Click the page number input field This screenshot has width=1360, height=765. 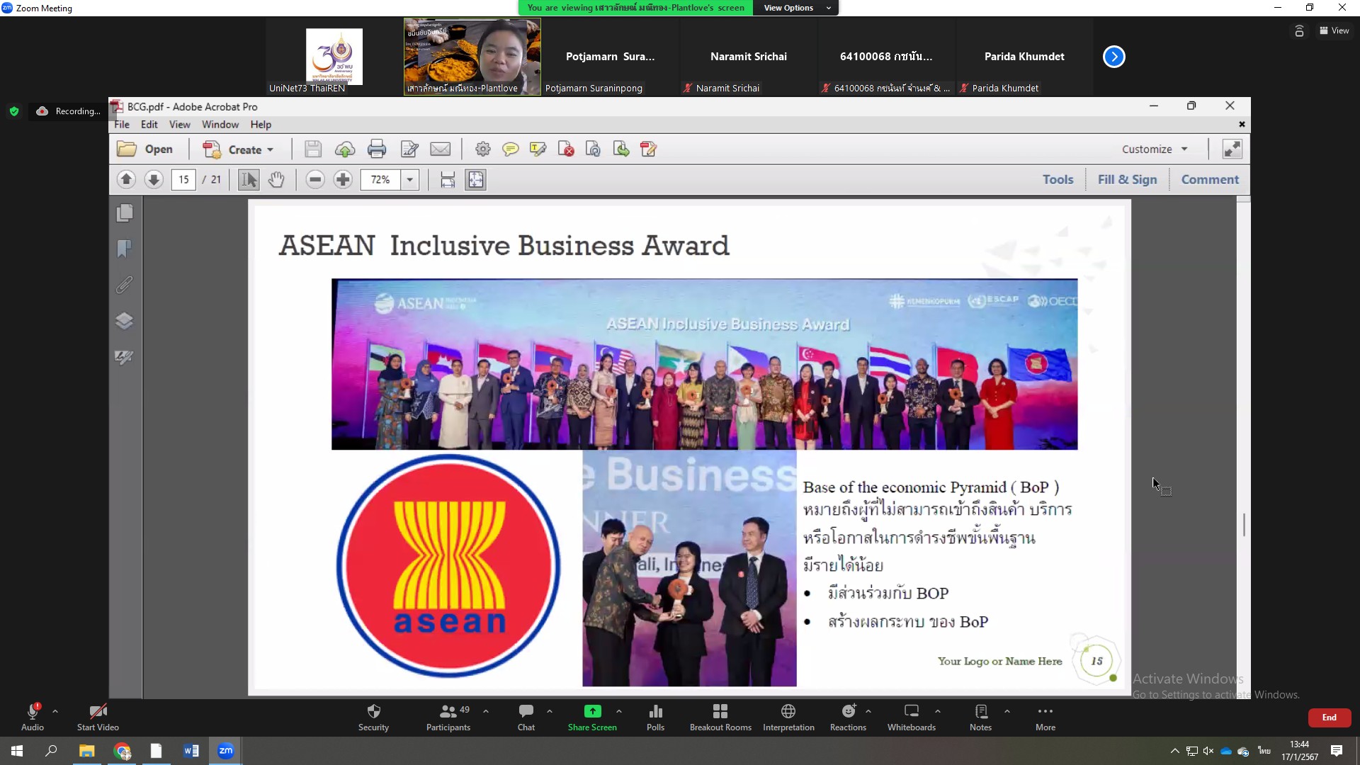click(x=183, y=180)
